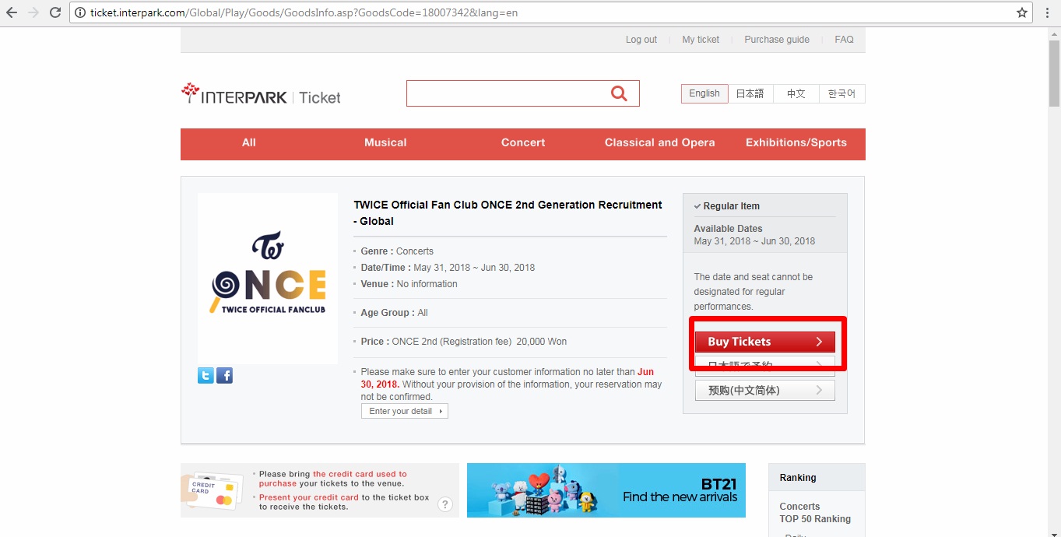Click the browser forward arrow
1061x537 pixels.
(x=33, y=12)
